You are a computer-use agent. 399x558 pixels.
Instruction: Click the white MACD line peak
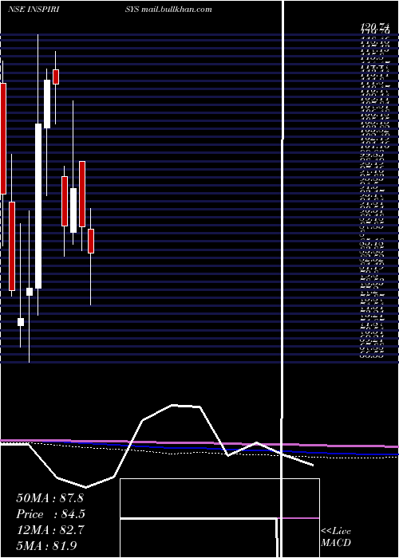pos(173,405)
